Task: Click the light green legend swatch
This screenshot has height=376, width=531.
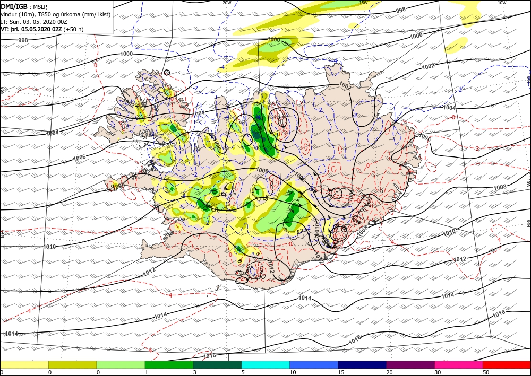Action: pyautogui.click(x=121, y=364)
